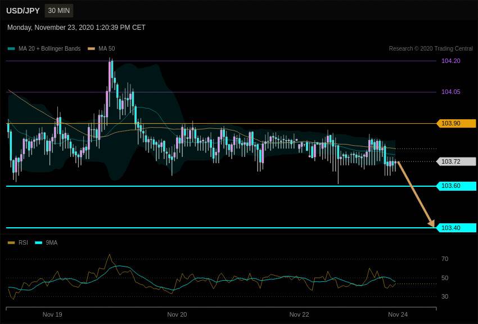Click the RSI legend color swatch

(x=11, y=242)
